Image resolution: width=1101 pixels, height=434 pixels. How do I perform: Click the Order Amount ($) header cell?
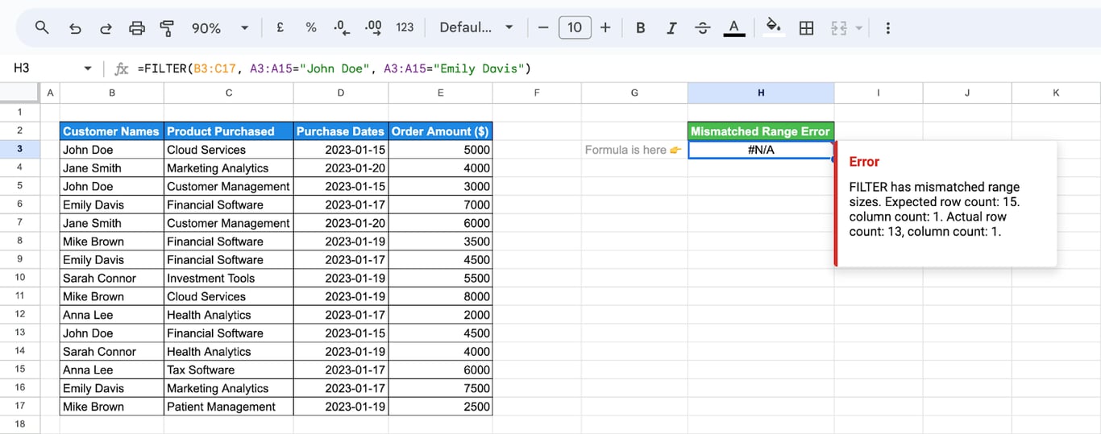441,131
